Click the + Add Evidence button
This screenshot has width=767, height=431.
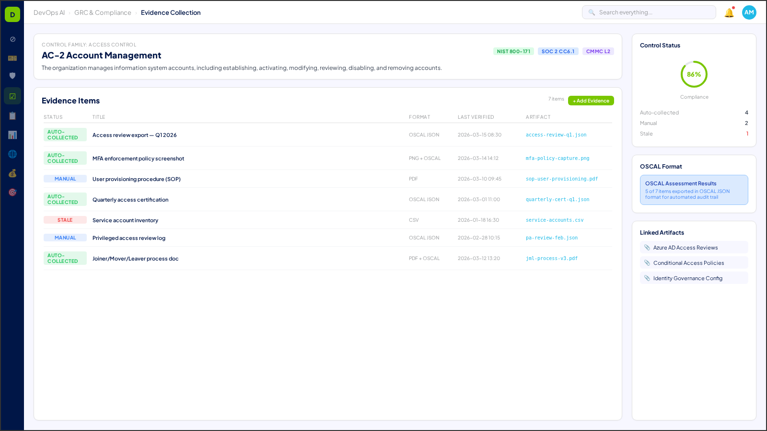[x=591, y=101]
